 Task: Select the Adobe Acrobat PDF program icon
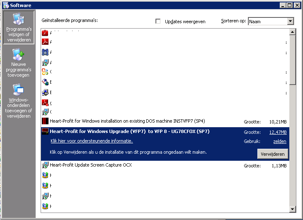[x=45, y=42]
